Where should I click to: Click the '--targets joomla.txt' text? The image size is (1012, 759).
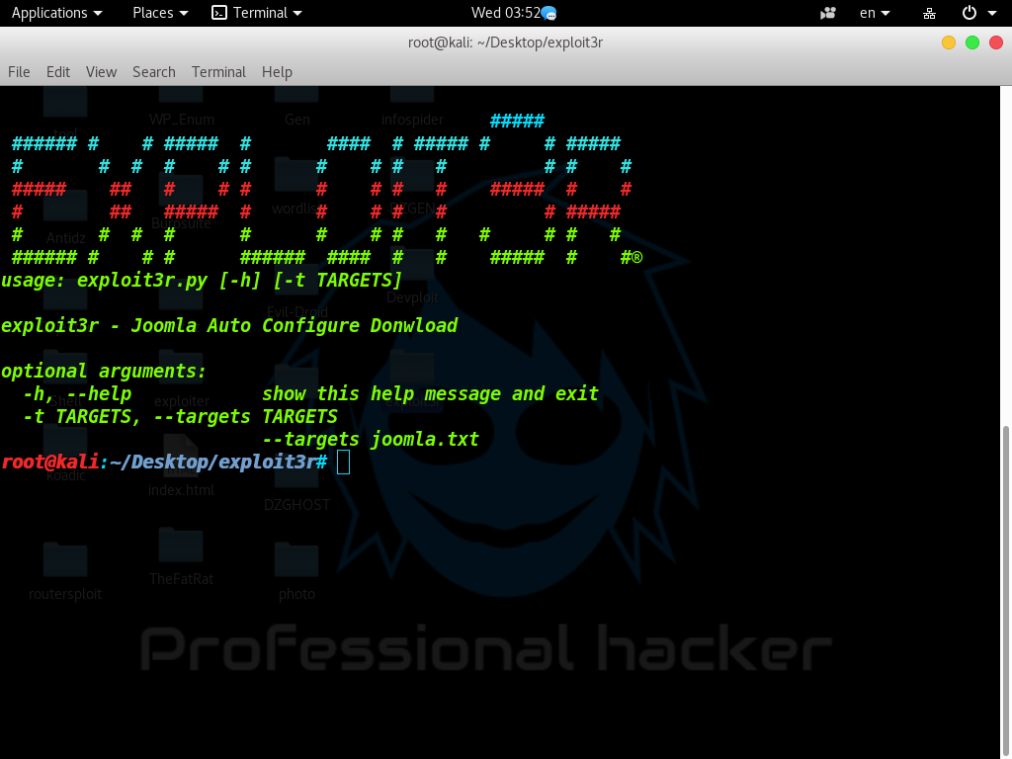pyautogui.click(x=371, y=440)
